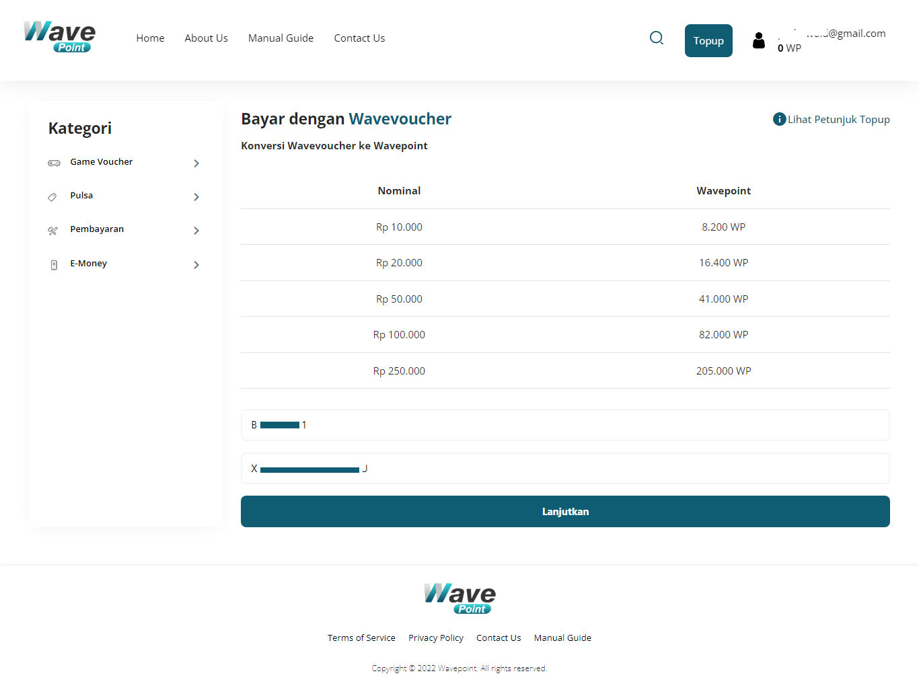Focus the first voucher input field

click(x=565, y=425)
